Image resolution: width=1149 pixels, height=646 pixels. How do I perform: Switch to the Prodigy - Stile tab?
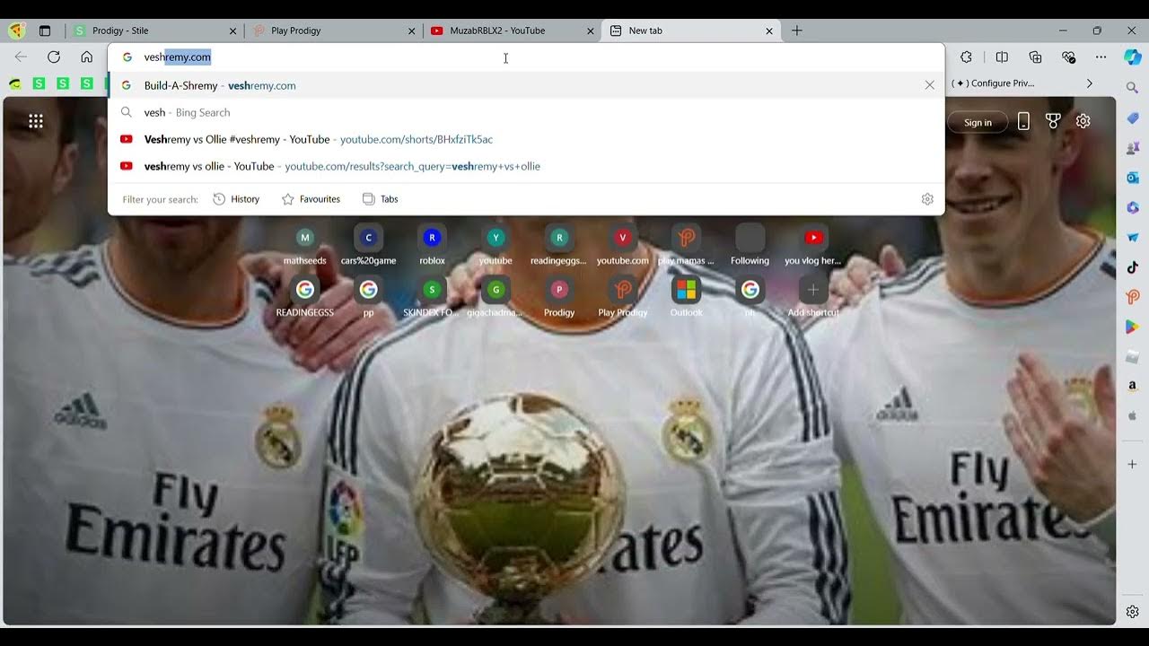(153, 31)
